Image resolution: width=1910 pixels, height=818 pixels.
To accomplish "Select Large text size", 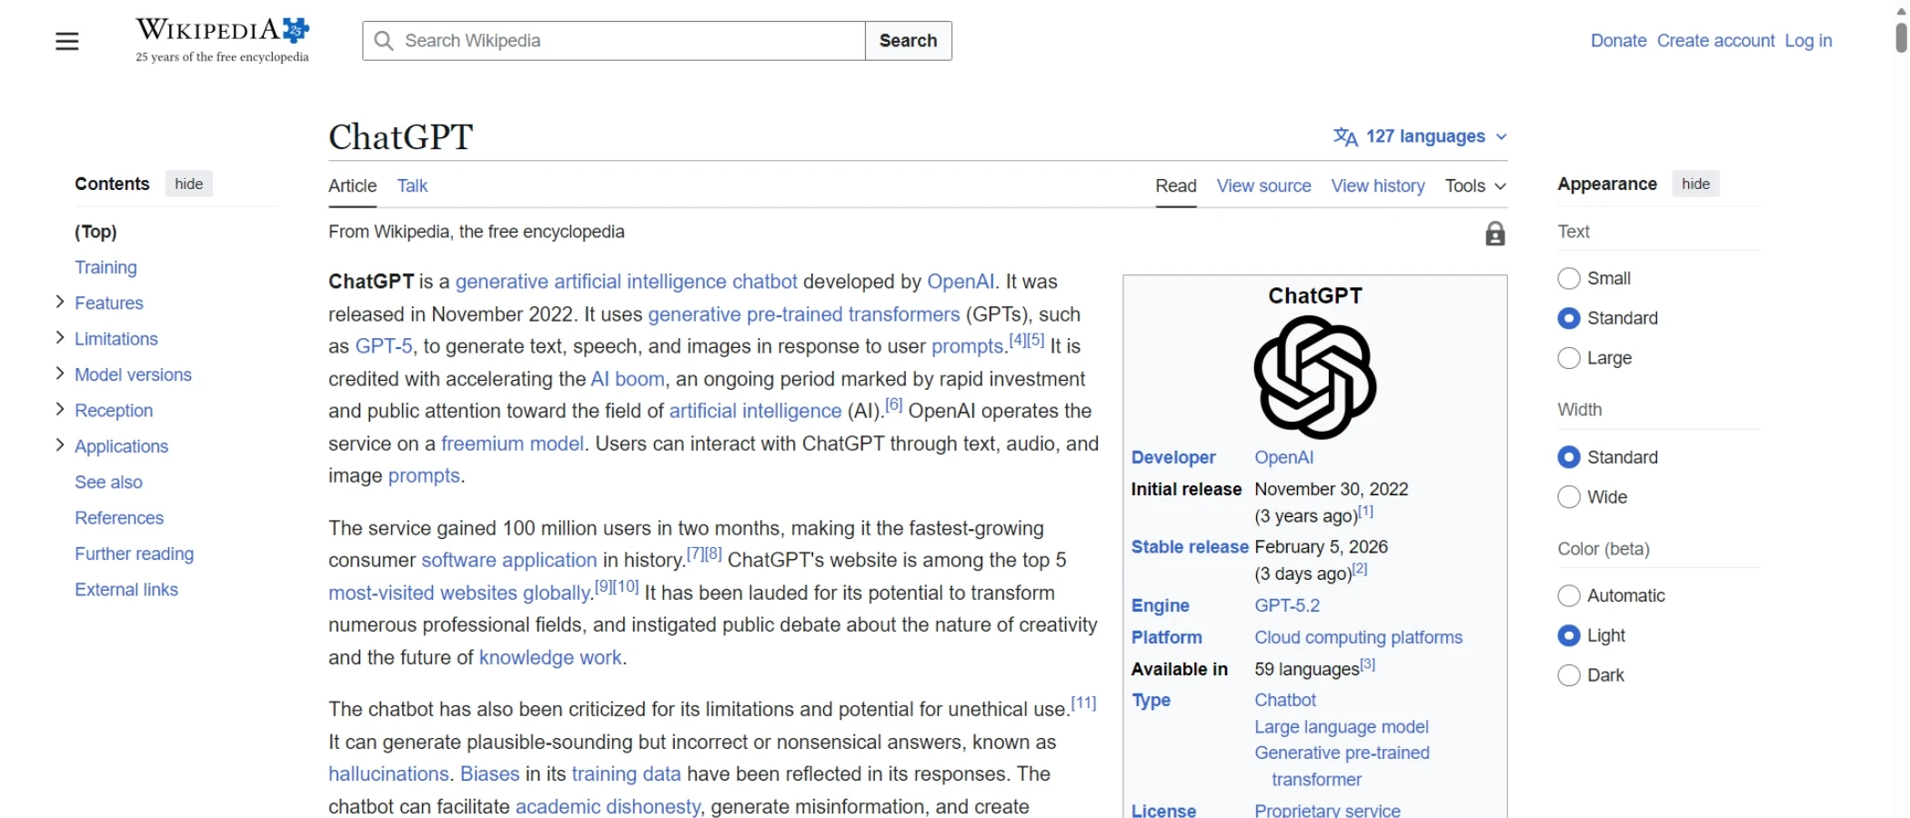I will [1569, 358].
